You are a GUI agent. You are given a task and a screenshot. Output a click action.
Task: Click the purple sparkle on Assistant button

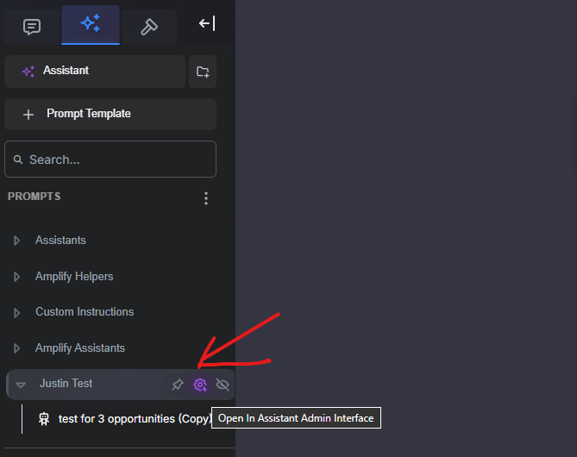point(28,72)
